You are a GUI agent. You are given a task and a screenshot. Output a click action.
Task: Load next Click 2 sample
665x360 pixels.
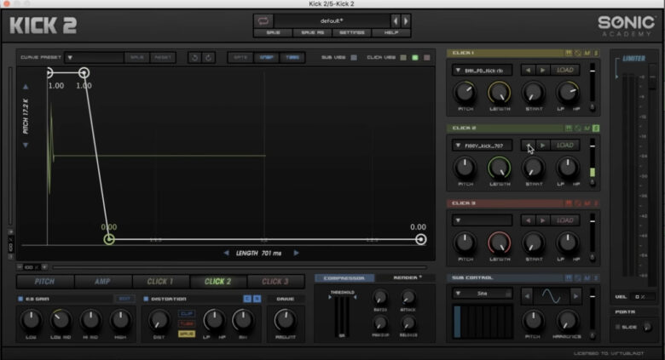click(542, 146)
